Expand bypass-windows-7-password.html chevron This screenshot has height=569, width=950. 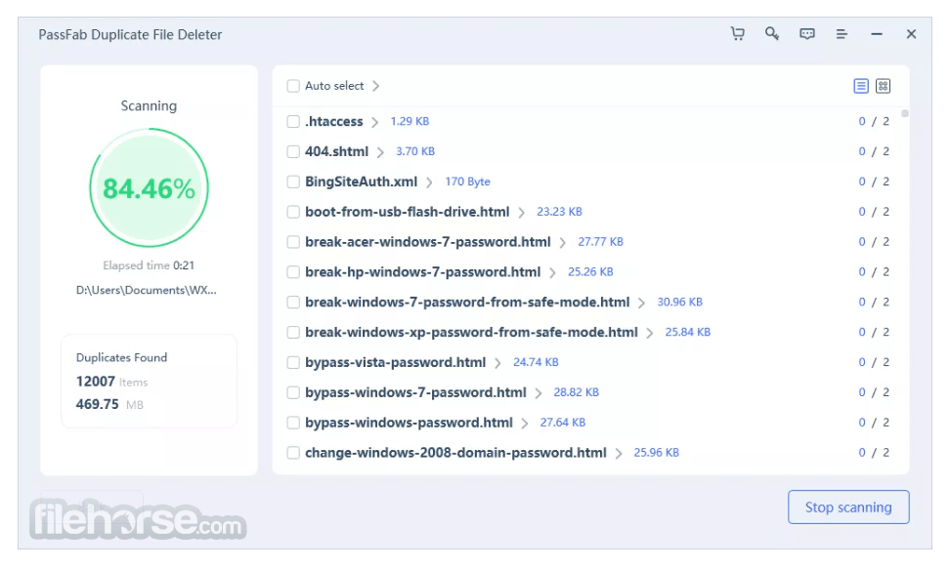coord(538,393)
